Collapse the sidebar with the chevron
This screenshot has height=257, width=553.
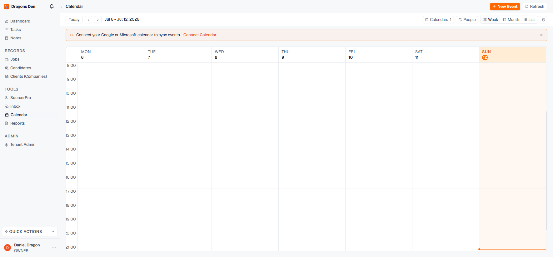tap(61, 7)
